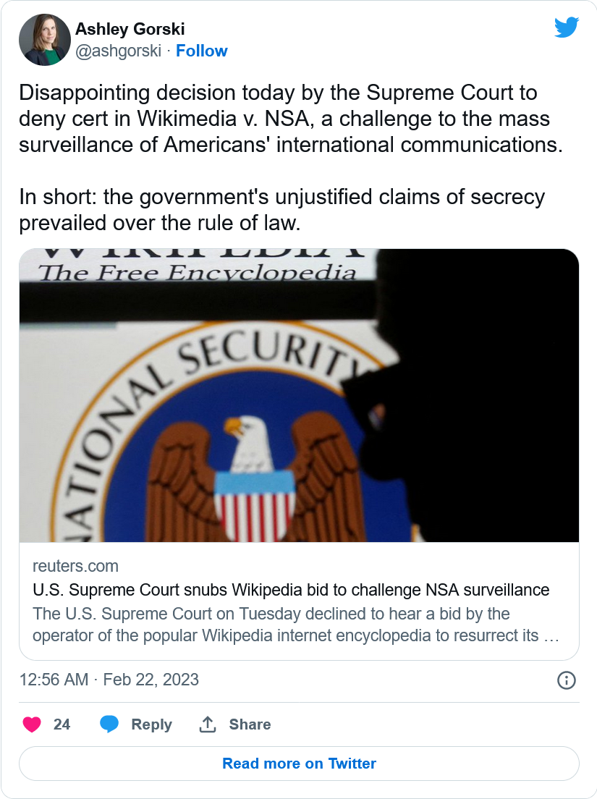Click Read more on Twitter button
The width and height of the screenshot is (597, 799).
pos(299,764)
